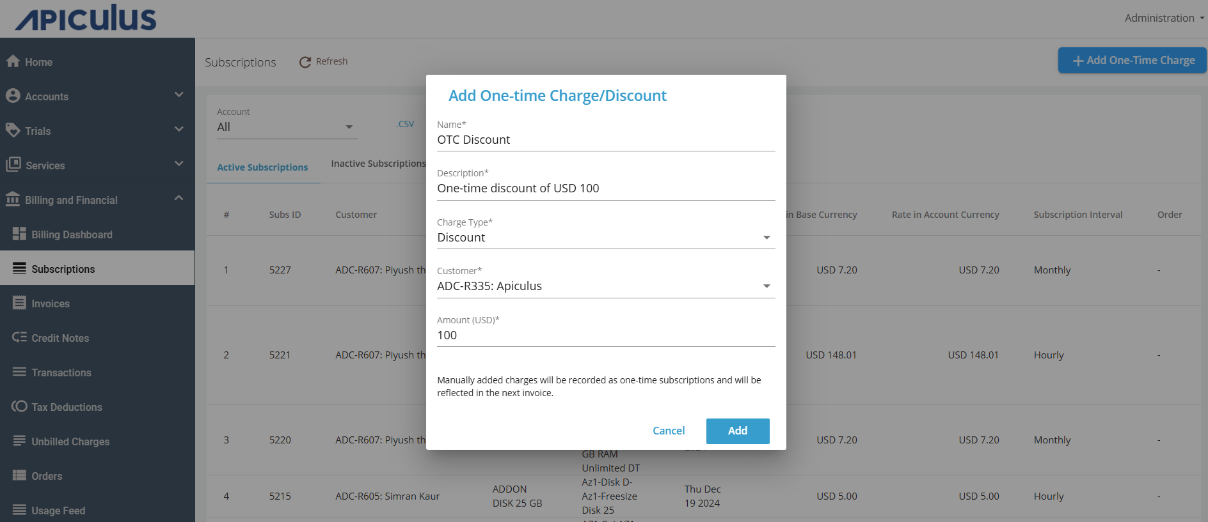Image resolution: width=1208 pixels, height=522 pixels.
Task: Click the Add button in dialog
Action: [x=738, y=431]
